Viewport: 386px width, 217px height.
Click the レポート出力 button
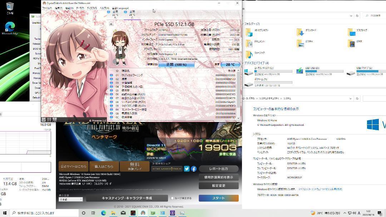219,169
